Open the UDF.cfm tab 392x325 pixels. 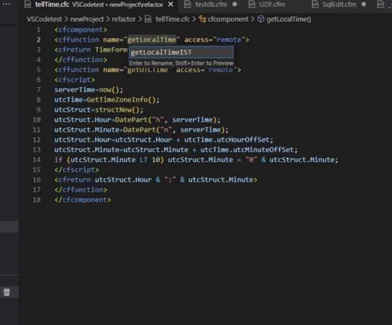[270, 5]
